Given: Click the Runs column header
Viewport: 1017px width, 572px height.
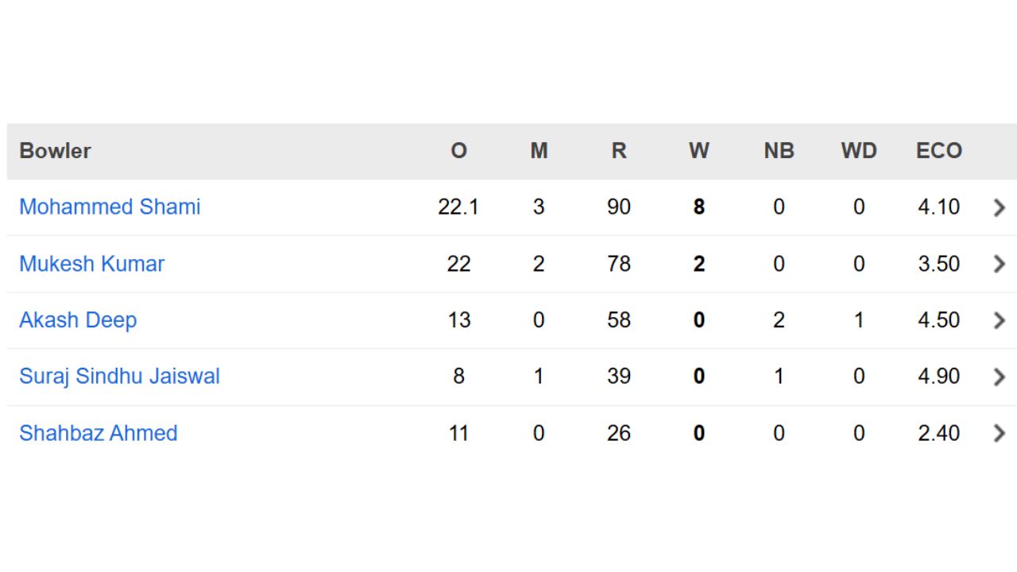Looking at the screenshot, I should tap(619, 151).
